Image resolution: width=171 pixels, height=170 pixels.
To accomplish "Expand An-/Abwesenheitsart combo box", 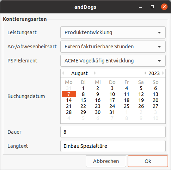I will [x=113, y=47].
